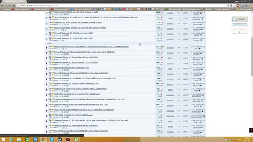Jump to last post in Bedlam Edition row
Viewport: 253px width, 142px height.
tap(201, 86)
